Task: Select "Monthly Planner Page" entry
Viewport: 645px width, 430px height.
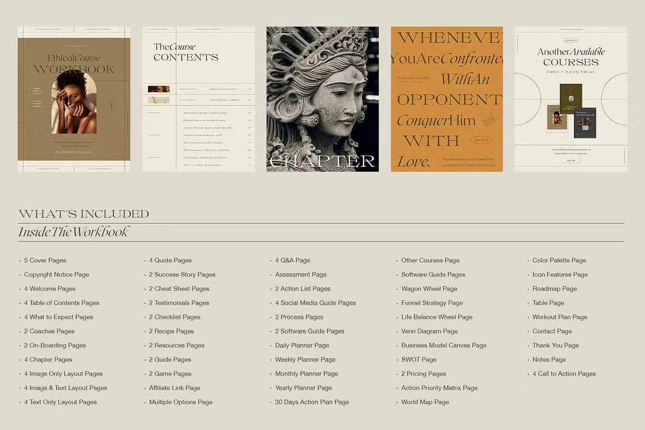Action: coord(306,374)
